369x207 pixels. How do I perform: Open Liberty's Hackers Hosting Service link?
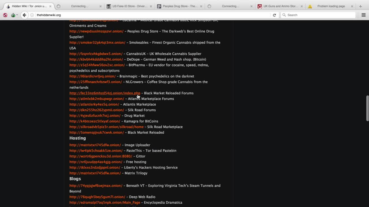[x=95, y=167]
